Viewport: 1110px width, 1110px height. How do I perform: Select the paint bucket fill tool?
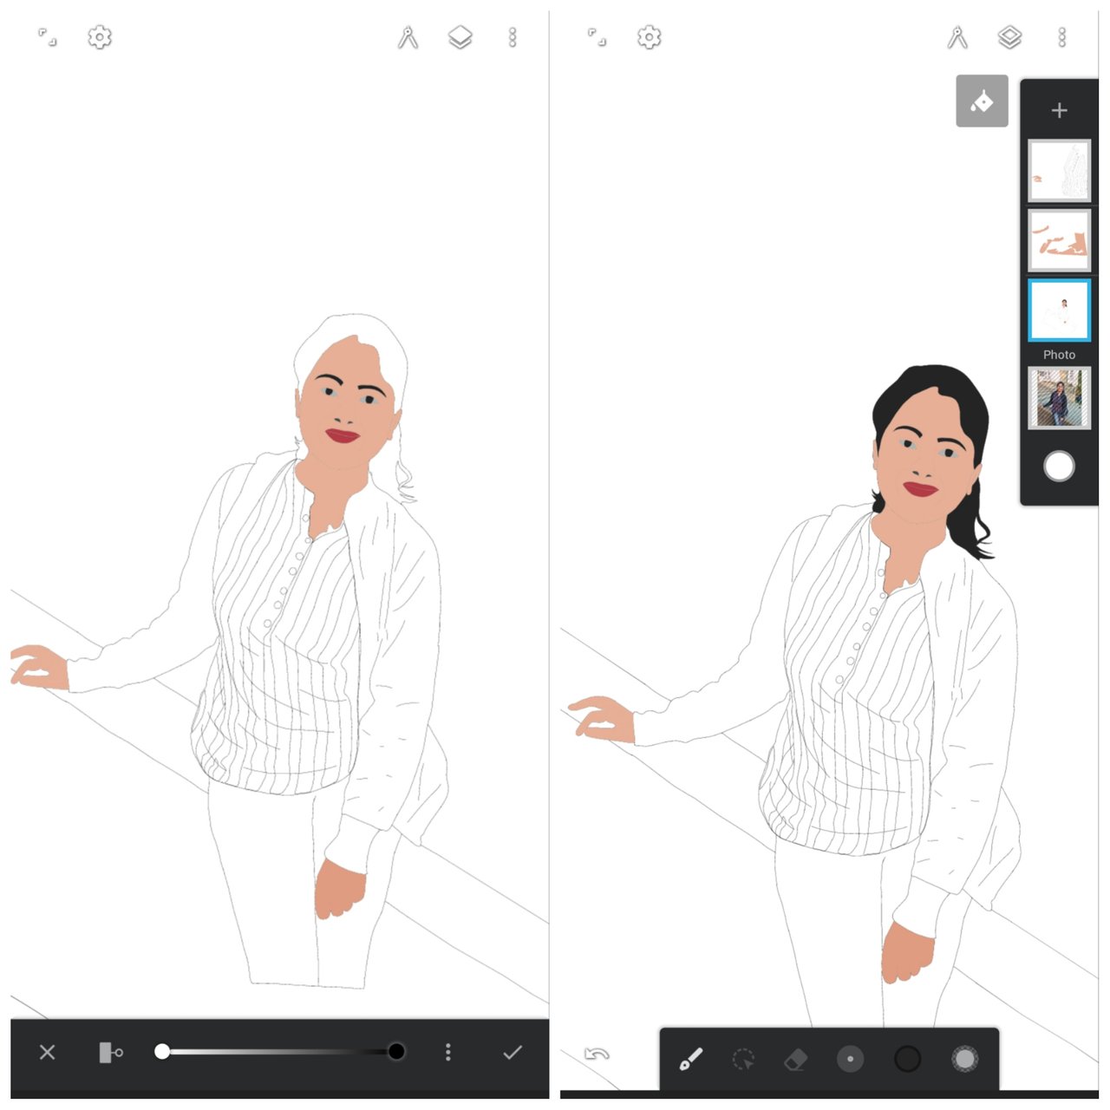pos(982,101)
